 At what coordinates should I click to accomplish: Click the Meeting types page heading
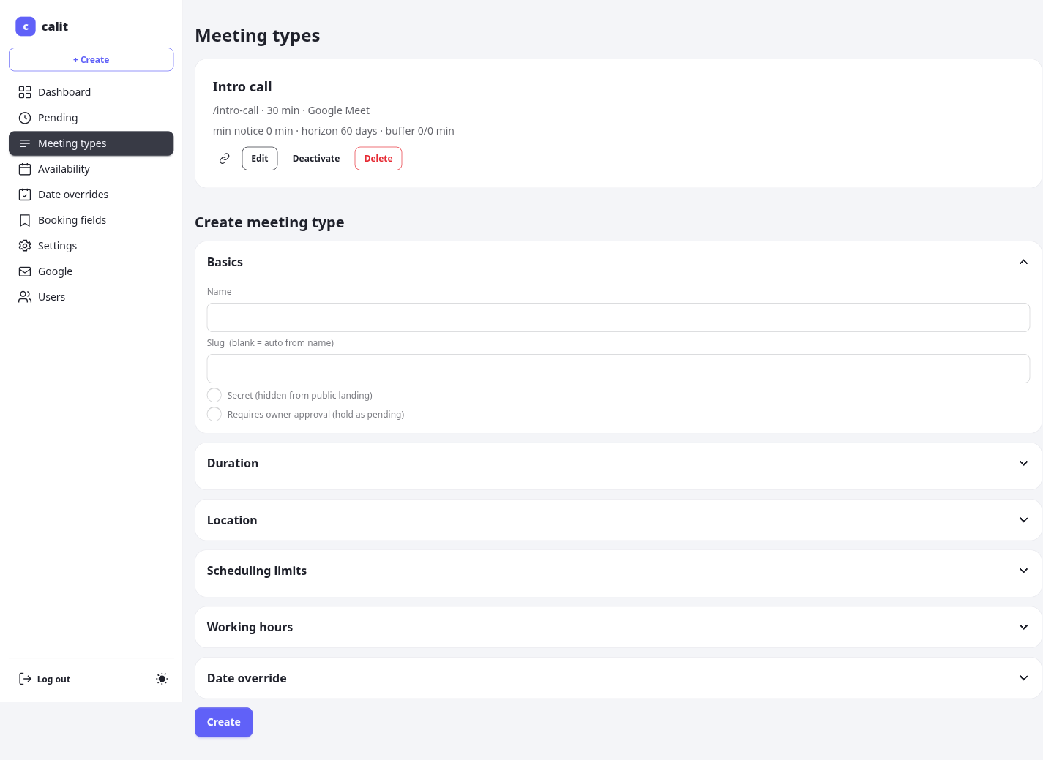(258, 36)
